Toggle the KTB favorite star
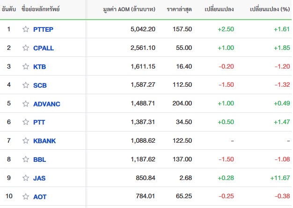 [26, 67]
